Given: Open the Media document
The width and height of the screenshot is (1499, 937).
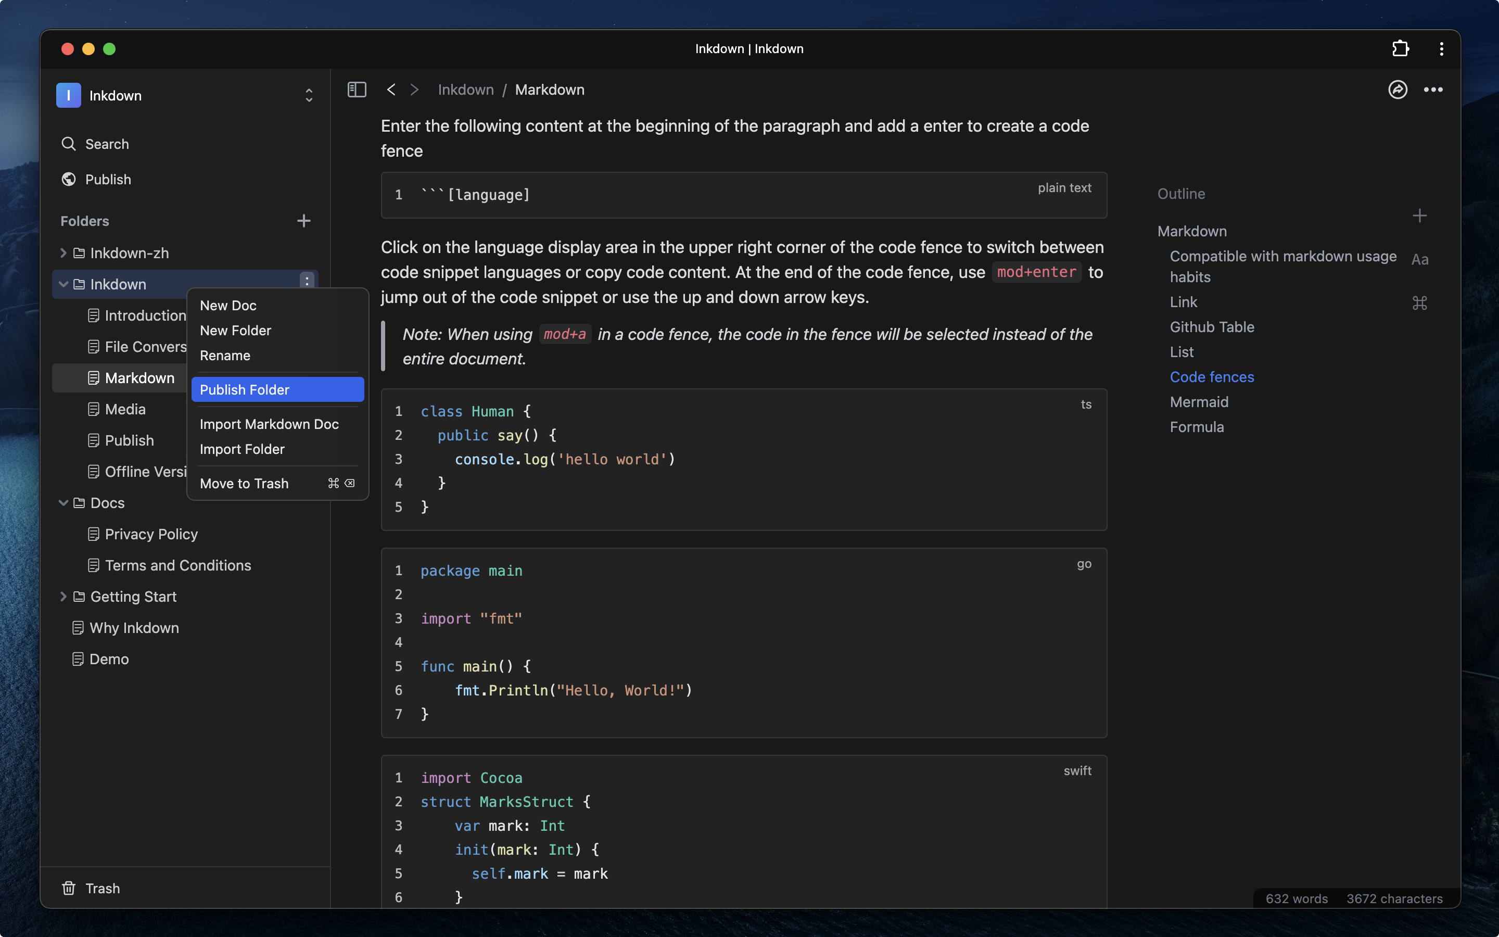Looking at the screenshot, I should coord(119,409).
